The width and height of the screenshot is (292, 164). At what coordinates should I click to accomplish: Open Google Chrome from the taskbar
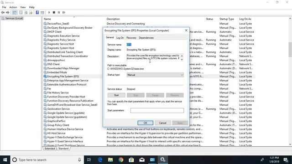click(x=121, y=160)
